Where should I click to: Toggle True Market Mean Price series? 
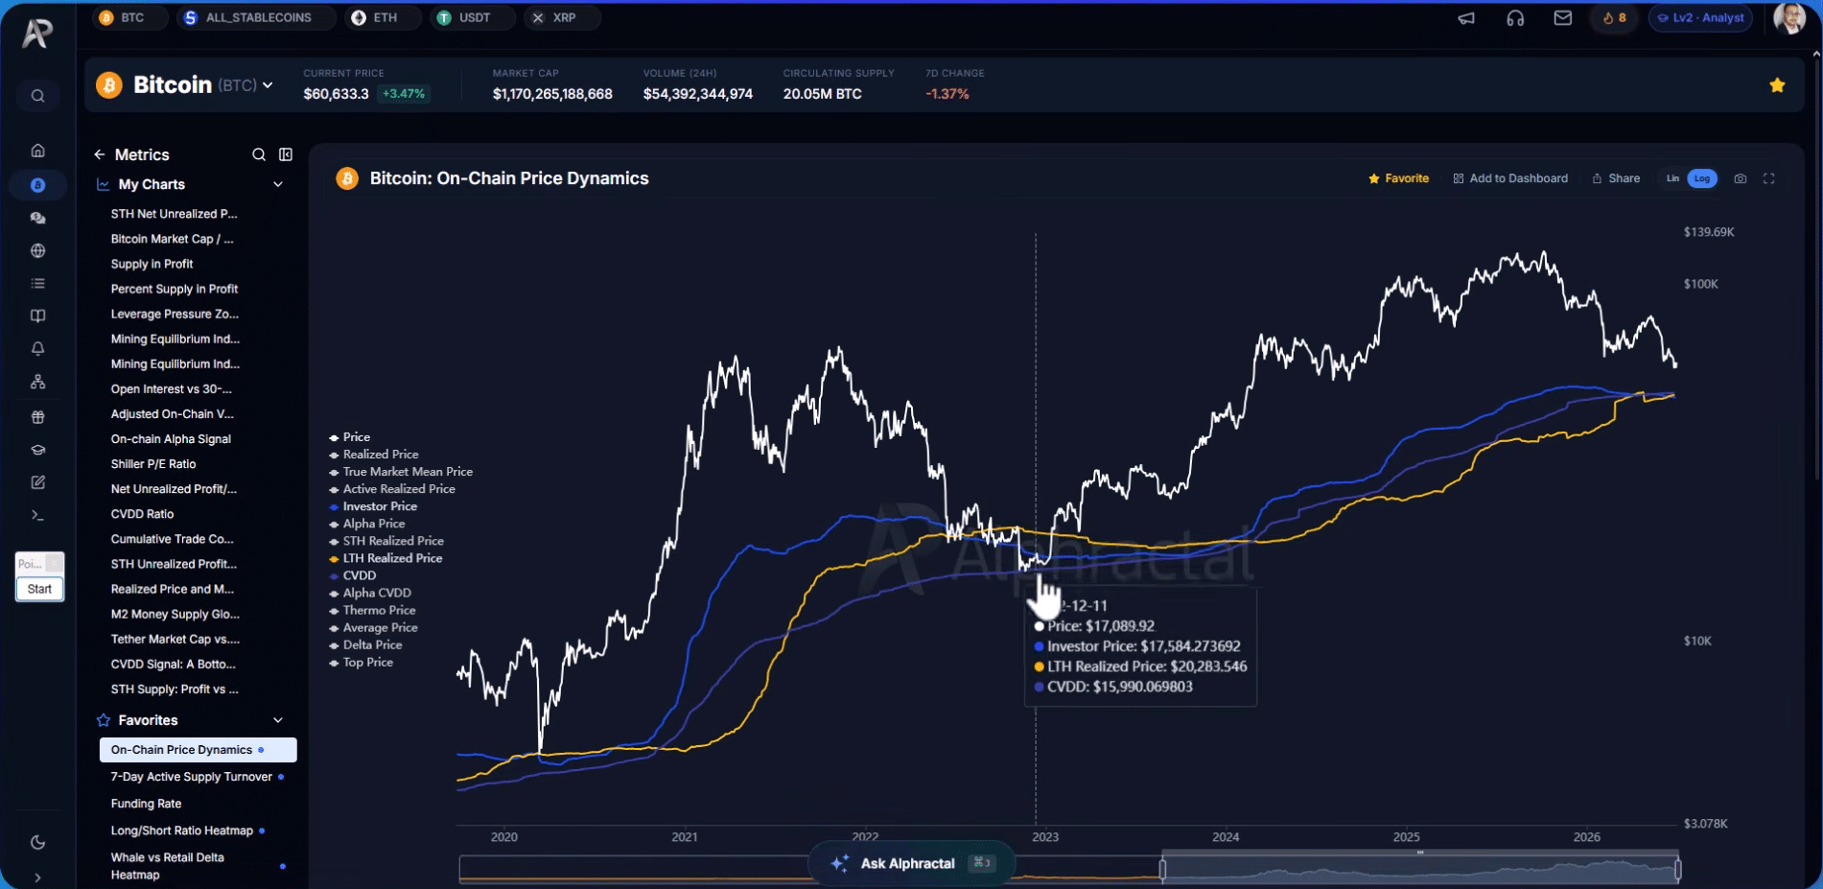click(x=401, y=472)
